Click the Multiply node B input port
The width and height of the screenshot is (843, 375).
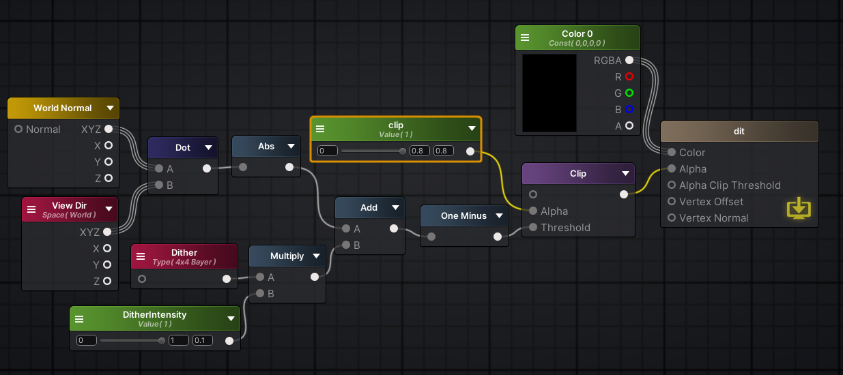[x=260, y=294]
